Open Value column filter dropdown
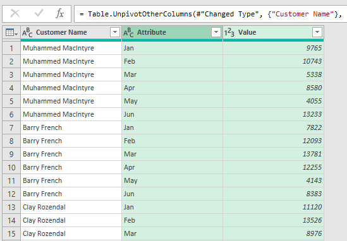 click(317, 32)
